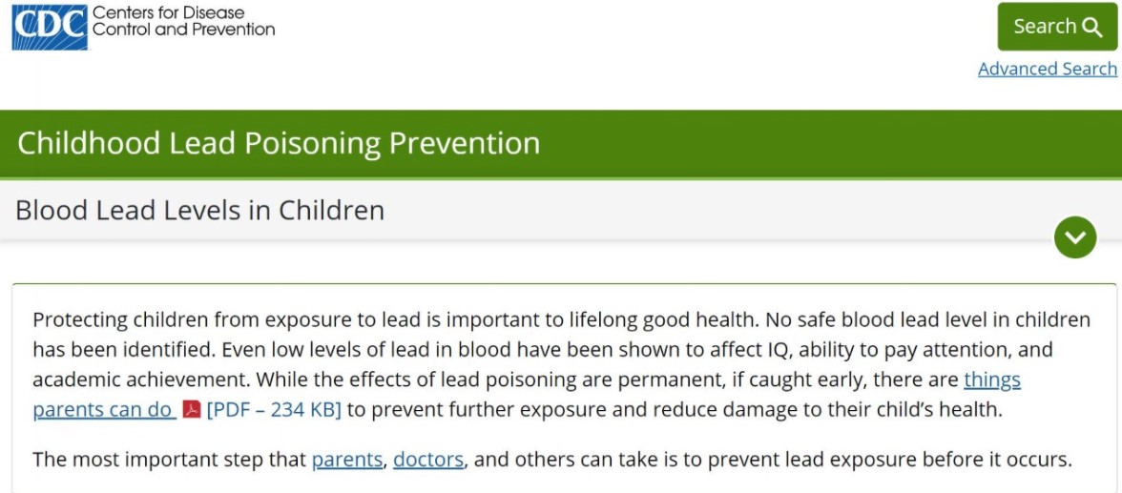Click the words "academic achievement"
Viewport: 1122px width, 493px height.
point(139,380)
